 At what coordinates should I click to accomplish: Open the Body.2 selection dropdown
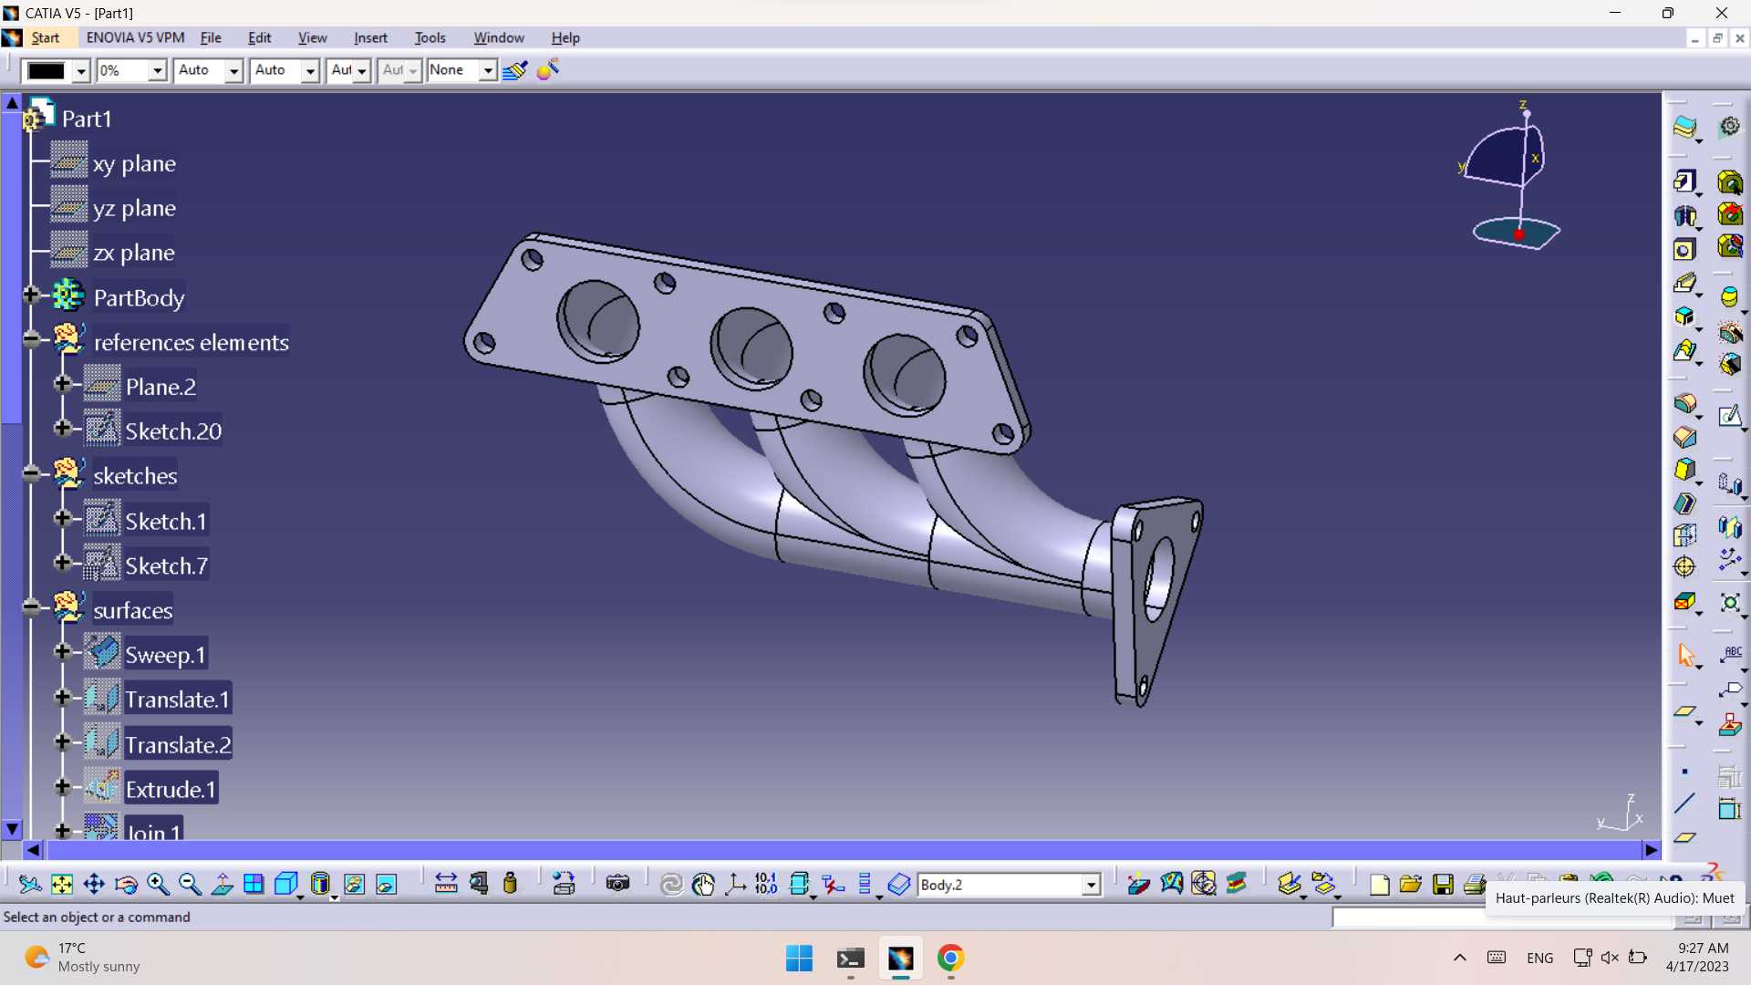[1091, 885]
